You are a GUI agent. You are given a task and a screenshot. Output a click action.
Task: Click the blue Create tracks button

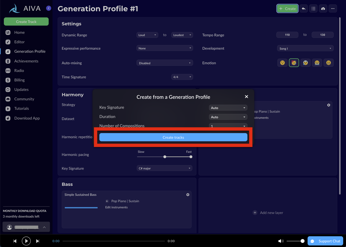173,137
